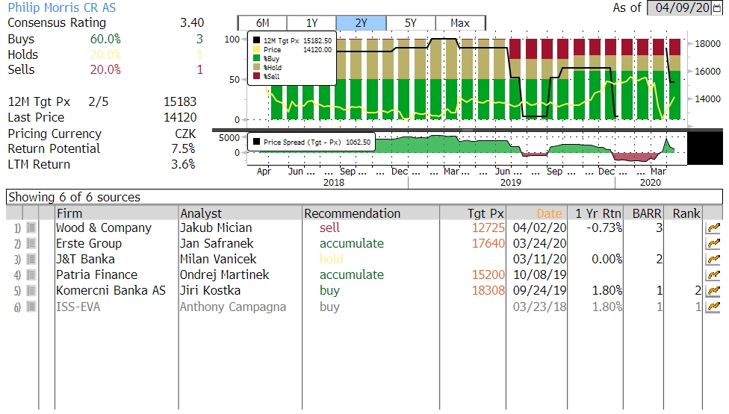Click target price 17640
729x414 pixels.
tap(488, 244)
